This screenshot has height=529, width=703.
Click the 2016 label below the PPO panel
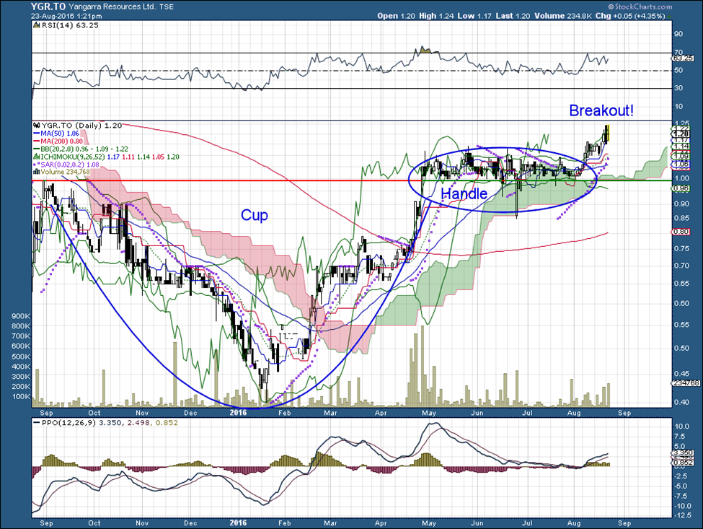point(238,523)
